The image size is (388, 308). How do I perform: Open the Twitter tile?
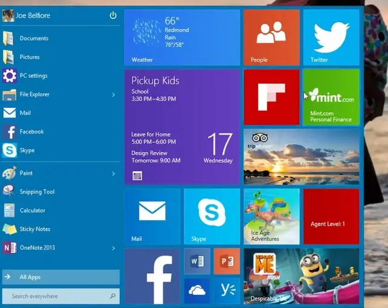(x=331, y=38)
